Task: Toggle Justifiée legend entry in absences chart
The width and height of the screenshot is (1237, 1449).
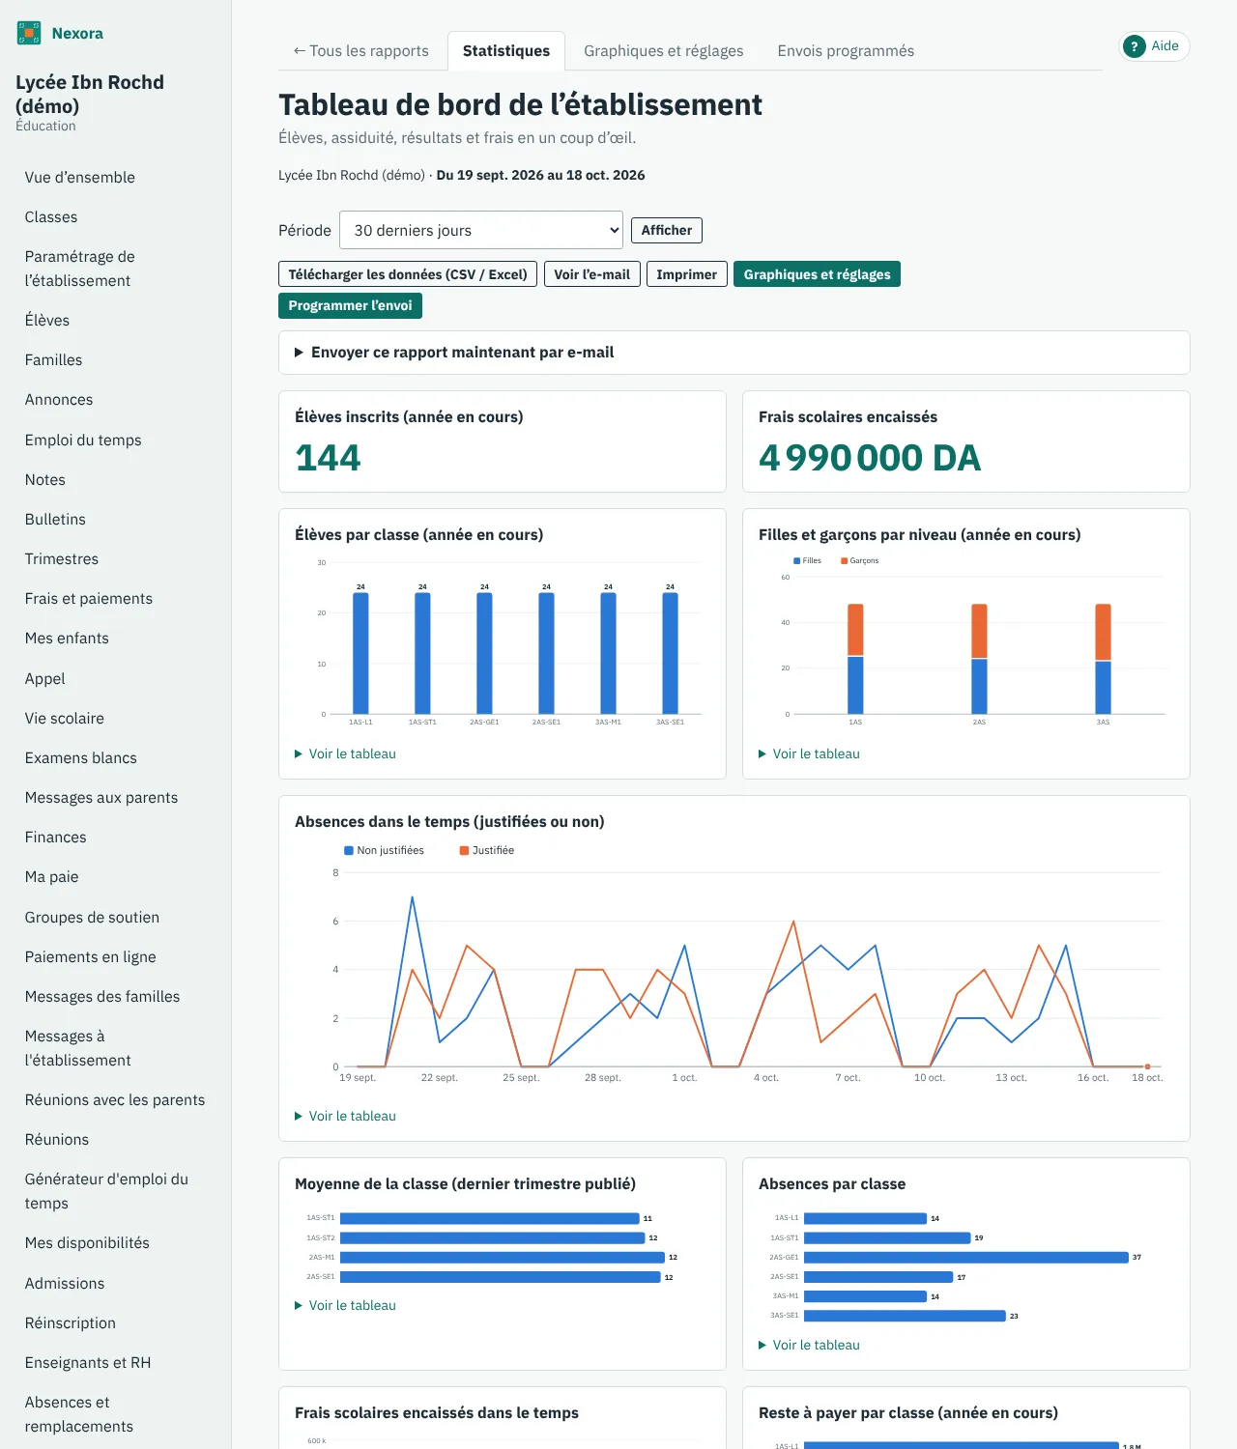Action: pyautogui.click(x=486, y=850)
